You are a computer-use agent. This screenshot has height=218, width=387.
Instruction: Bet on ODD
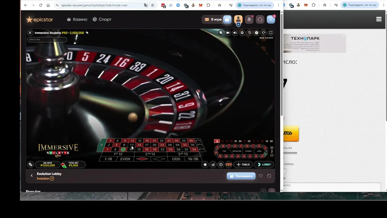(176, 159)
